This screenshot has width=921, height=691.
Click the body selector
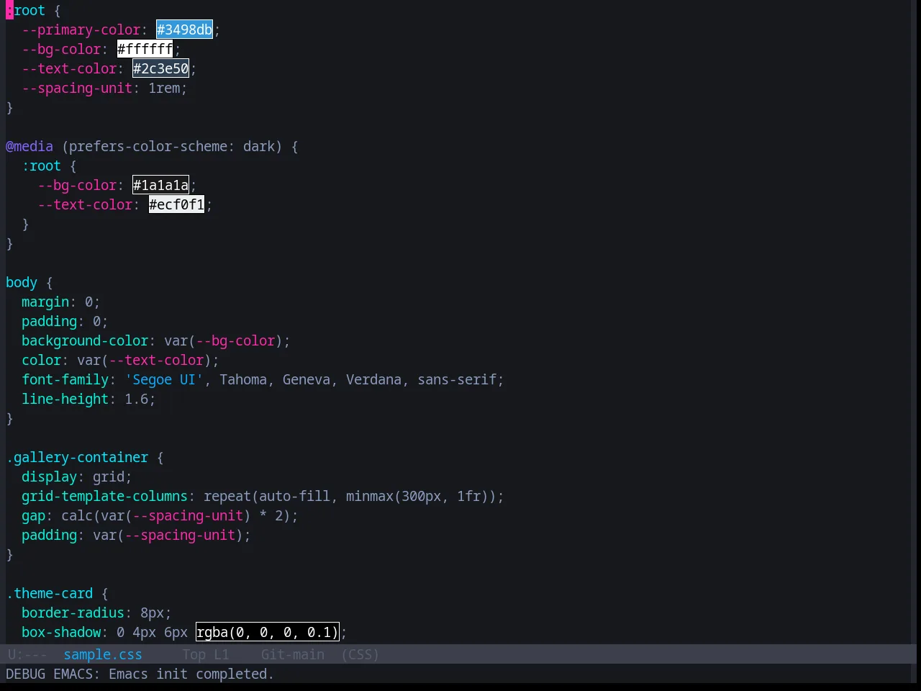click(x=22, y=282)
